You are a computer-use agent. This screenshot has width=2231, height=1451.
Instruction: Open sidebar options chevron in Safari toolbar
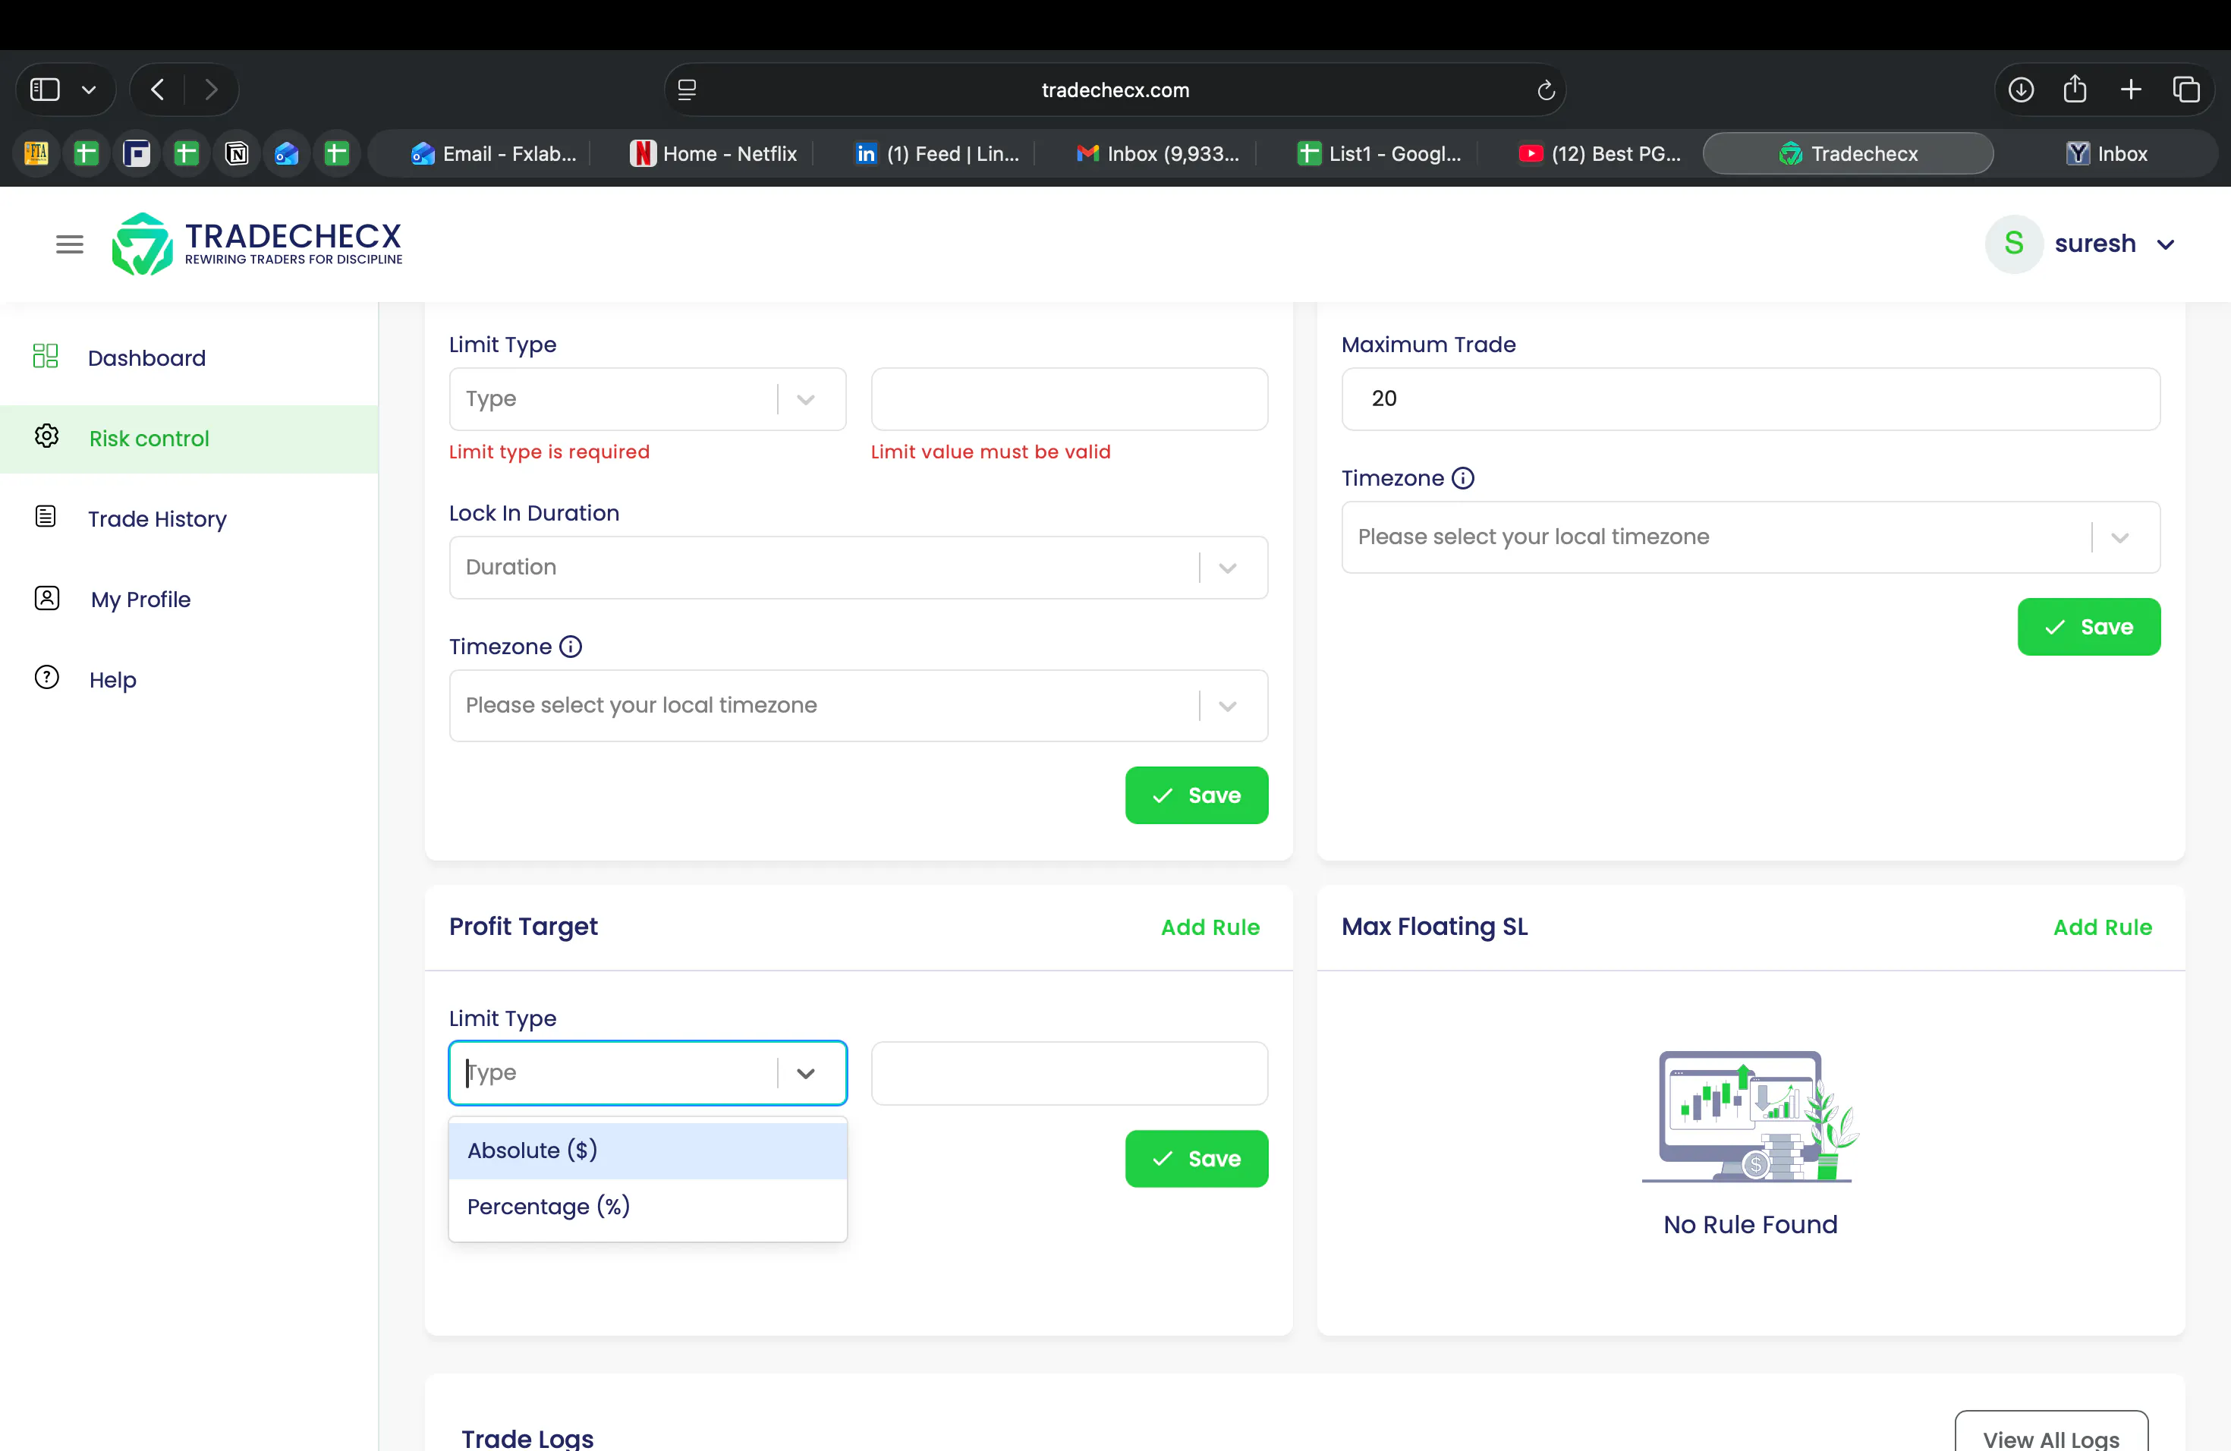pos(89,91)
